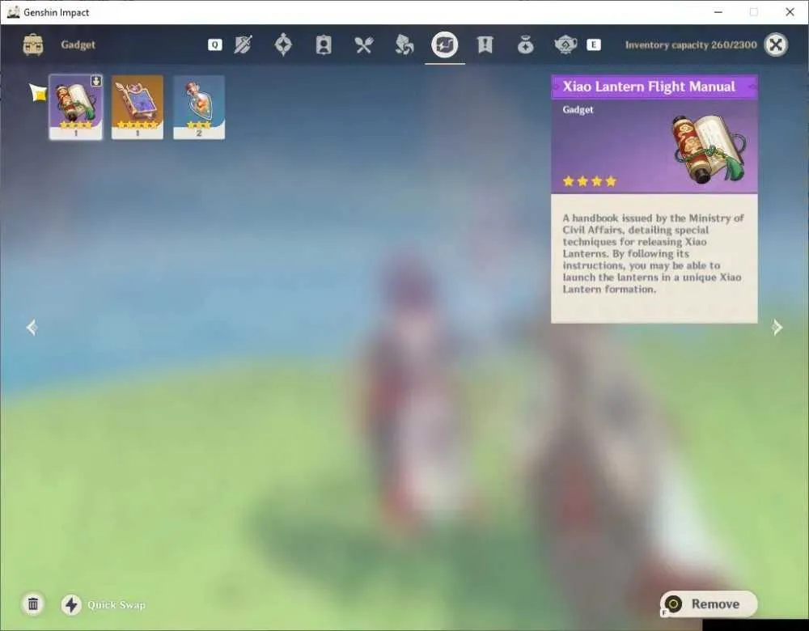The image size is (809, 631).
Task: Open the Materials inventory tab
Action: pos(404,44)
